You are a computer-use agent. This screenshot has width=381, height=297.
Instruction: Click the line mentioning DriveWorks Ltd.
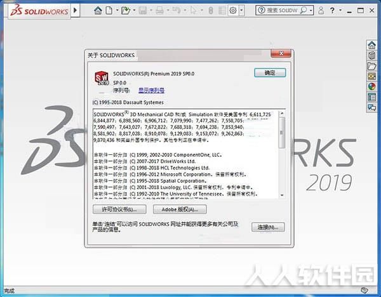tap(145, 161)
